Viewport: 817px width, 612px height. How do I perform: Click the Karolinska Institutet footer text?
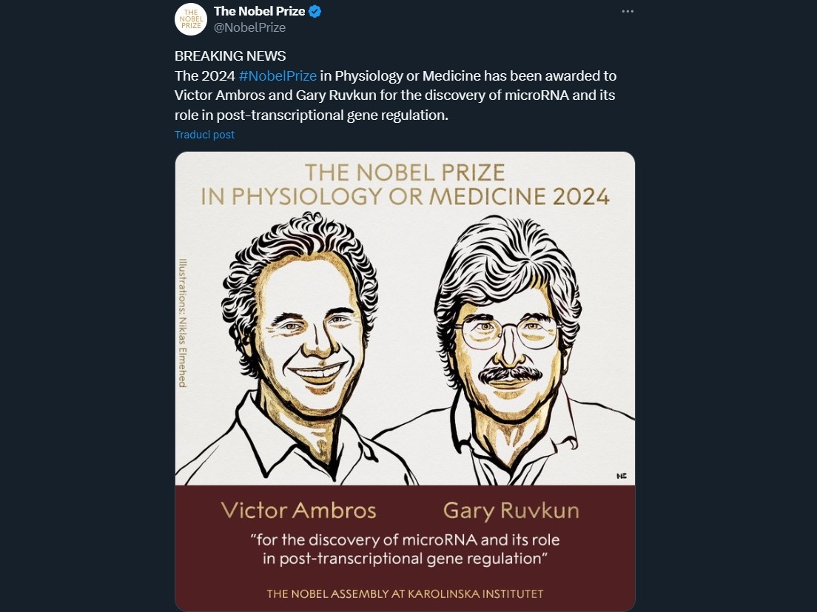[405, 593]
